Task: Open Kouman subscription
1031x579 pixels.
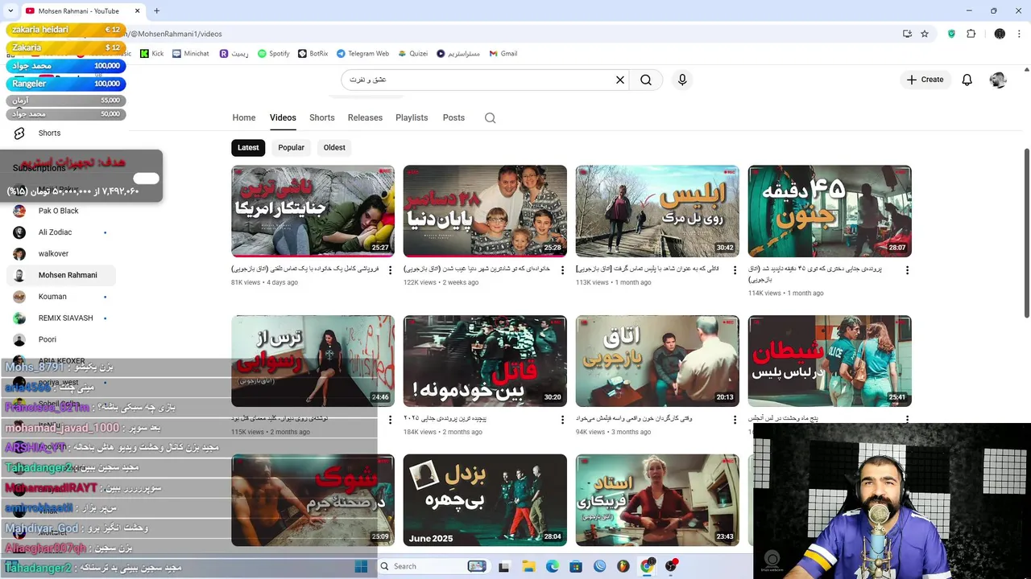Action: coord(61,297)
